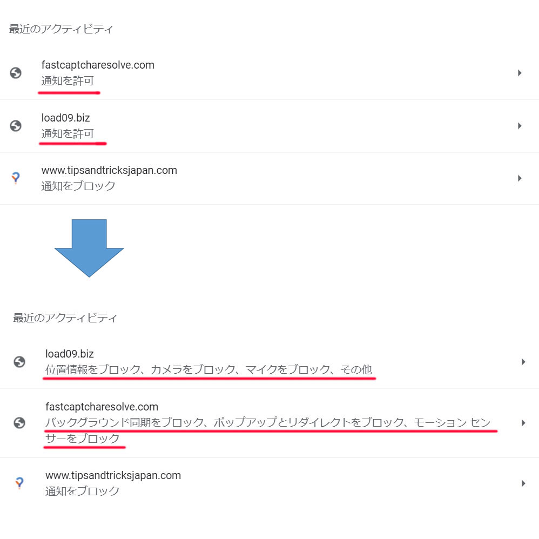Click the large blue downward arrow
Screen dimensions: 539x539
(89, 248)
